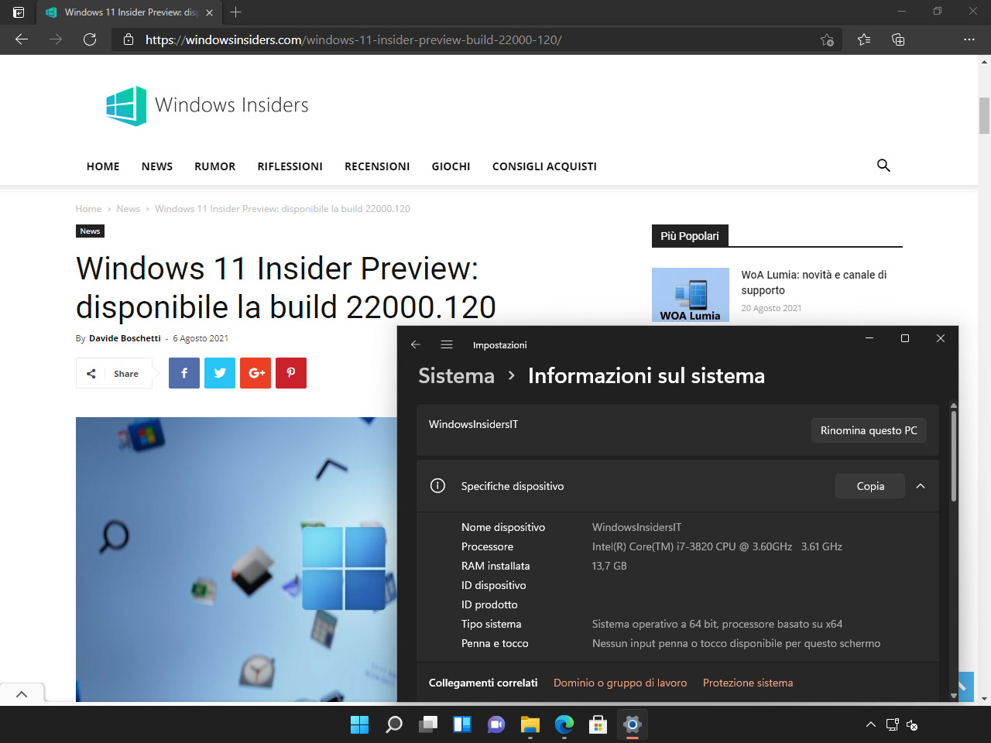Click the Share button next to the social icons
The height and width of the screenshot is (743, 991).
(114, 373)
